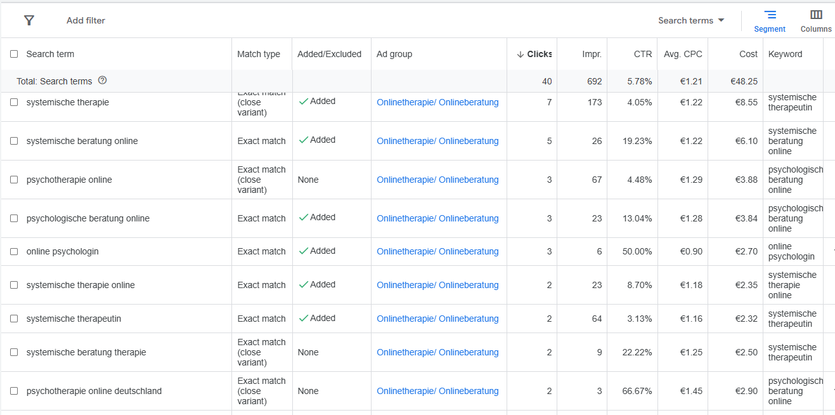Open ad group link for psychotherapie online deutschland

(x=437, y=391)
